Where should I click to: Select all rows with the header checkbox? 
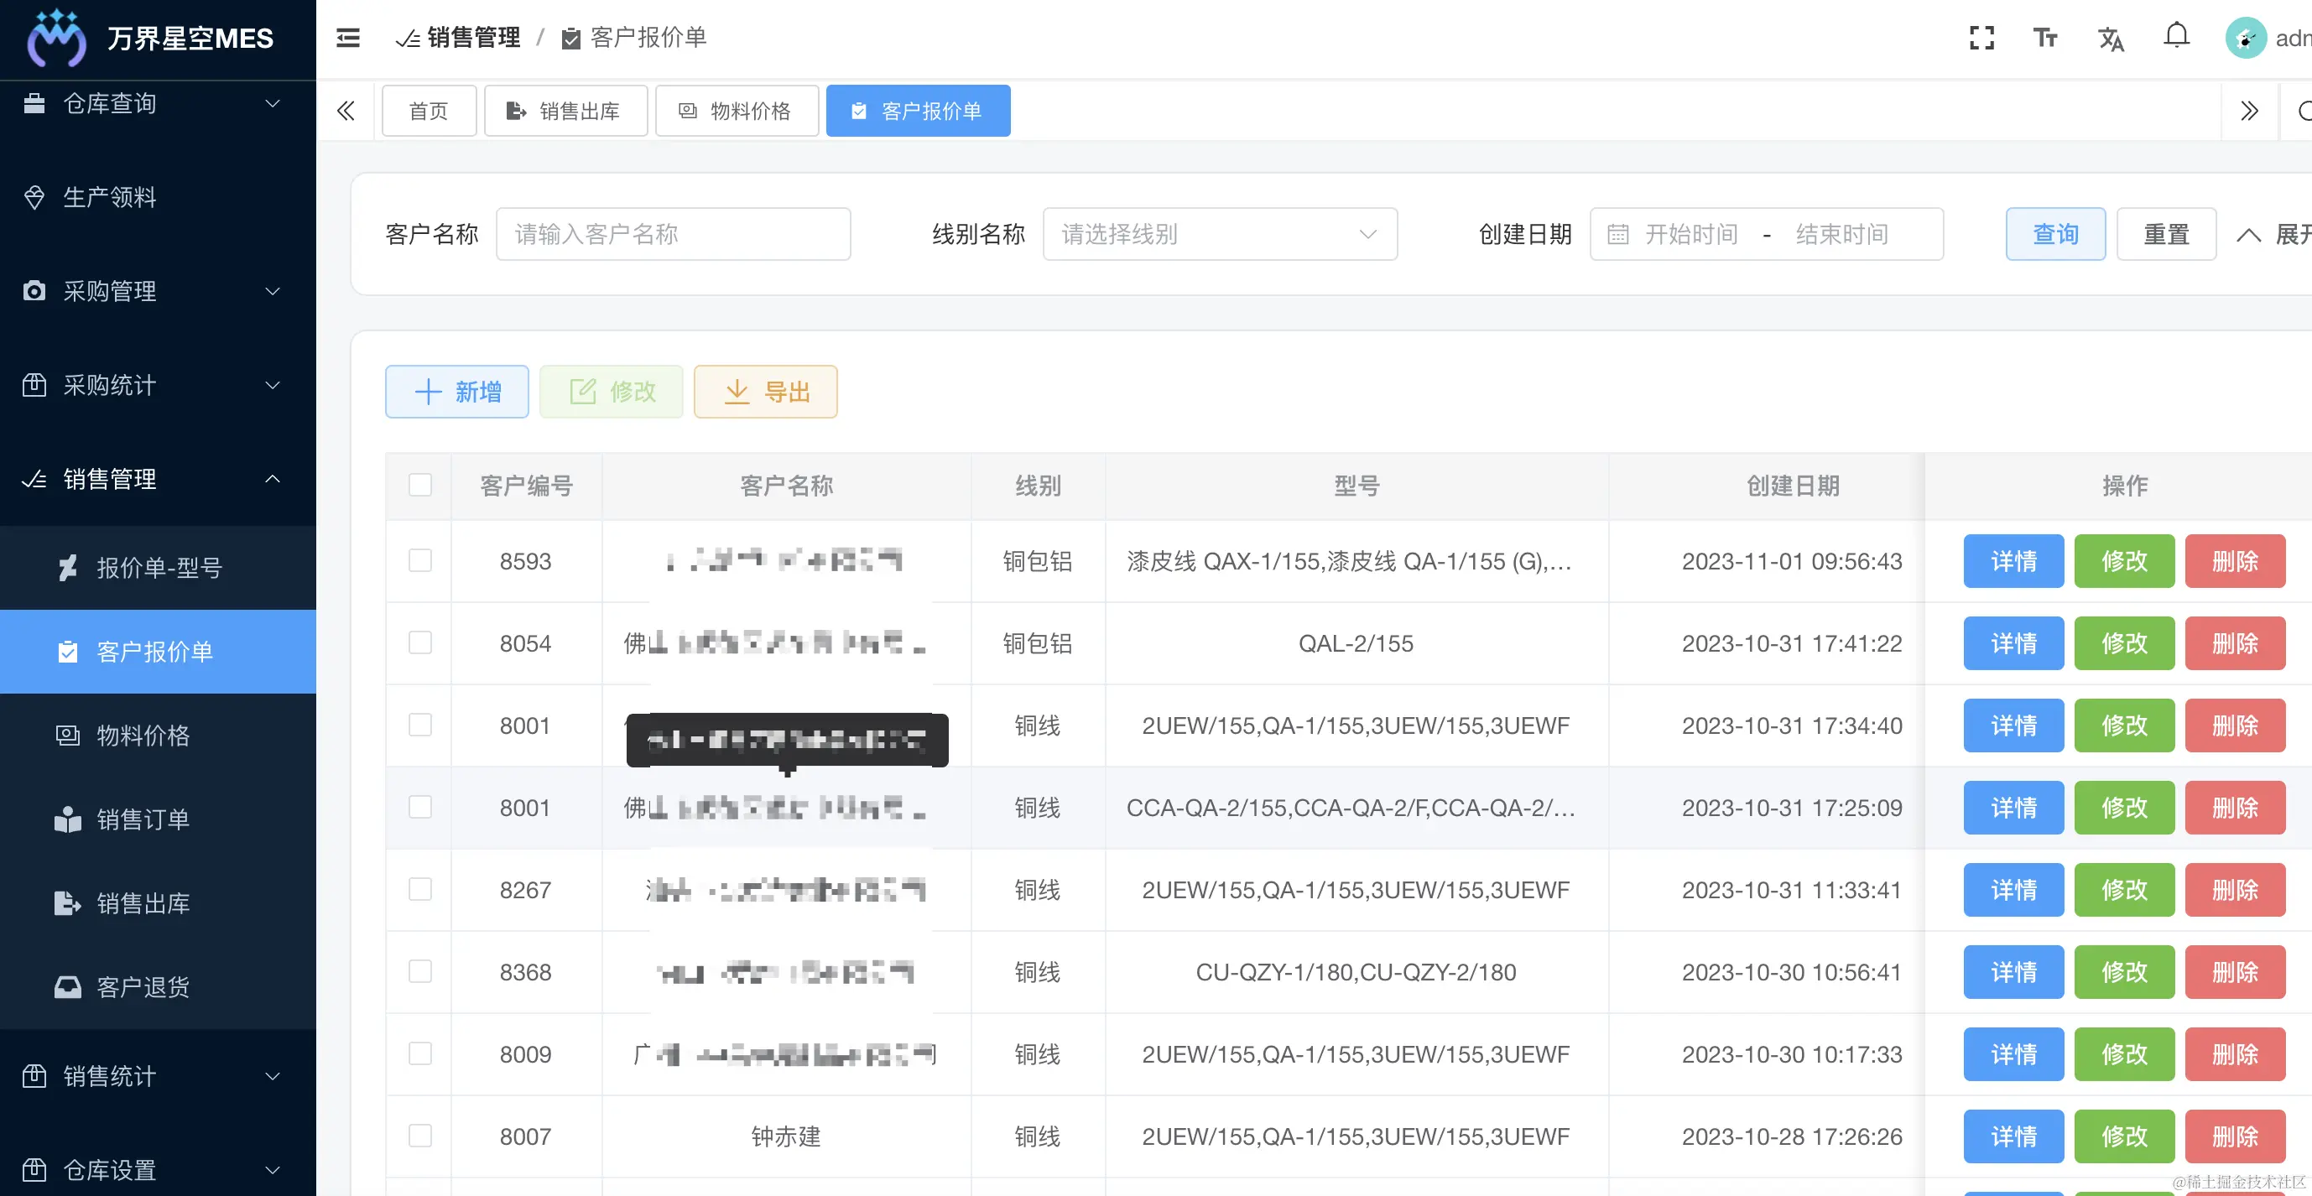(x=420, y=485)
